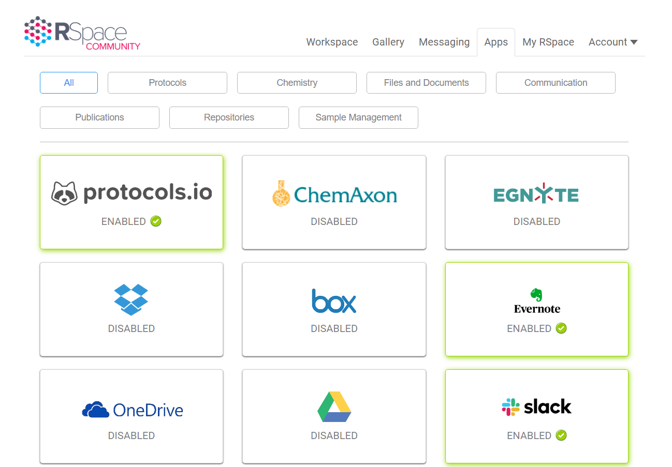Viewport: 672px width, 467px height.
Task: Click Google Drive's DISABLED status label
Action: [334, 435]
